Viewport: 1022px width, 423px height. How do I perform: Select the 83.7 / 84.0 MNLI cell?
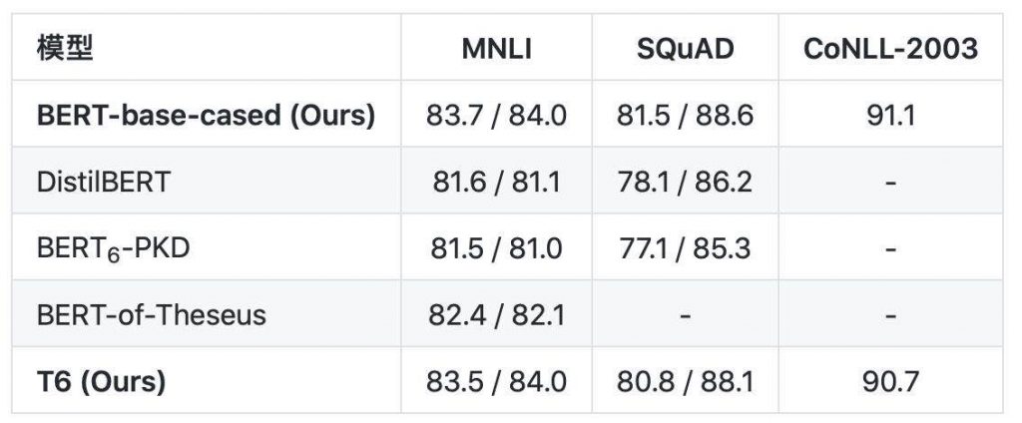(x=496, y=116)
